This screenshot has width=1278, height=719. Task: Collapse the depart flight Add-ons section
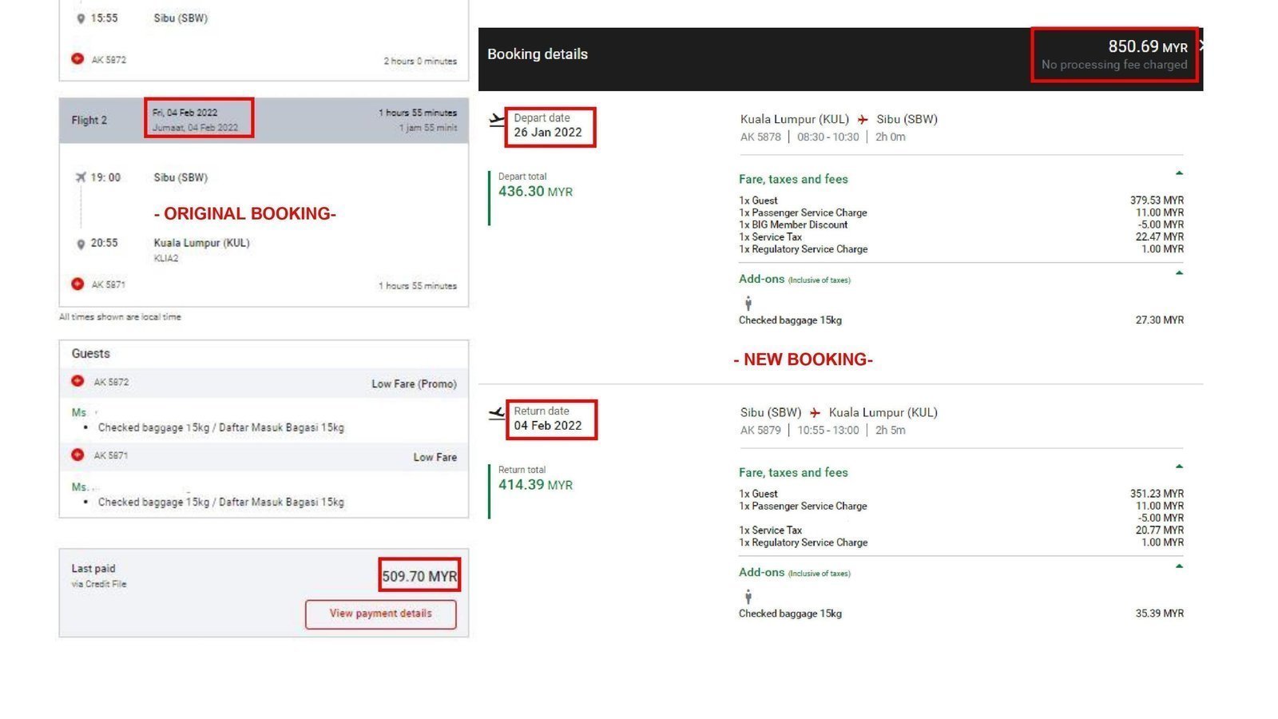point(1179,273)
